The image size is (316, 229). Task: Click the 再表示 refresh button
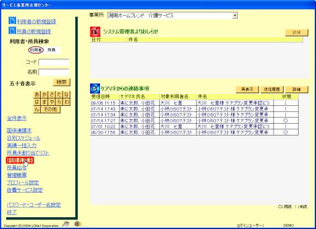click(247, 90)
